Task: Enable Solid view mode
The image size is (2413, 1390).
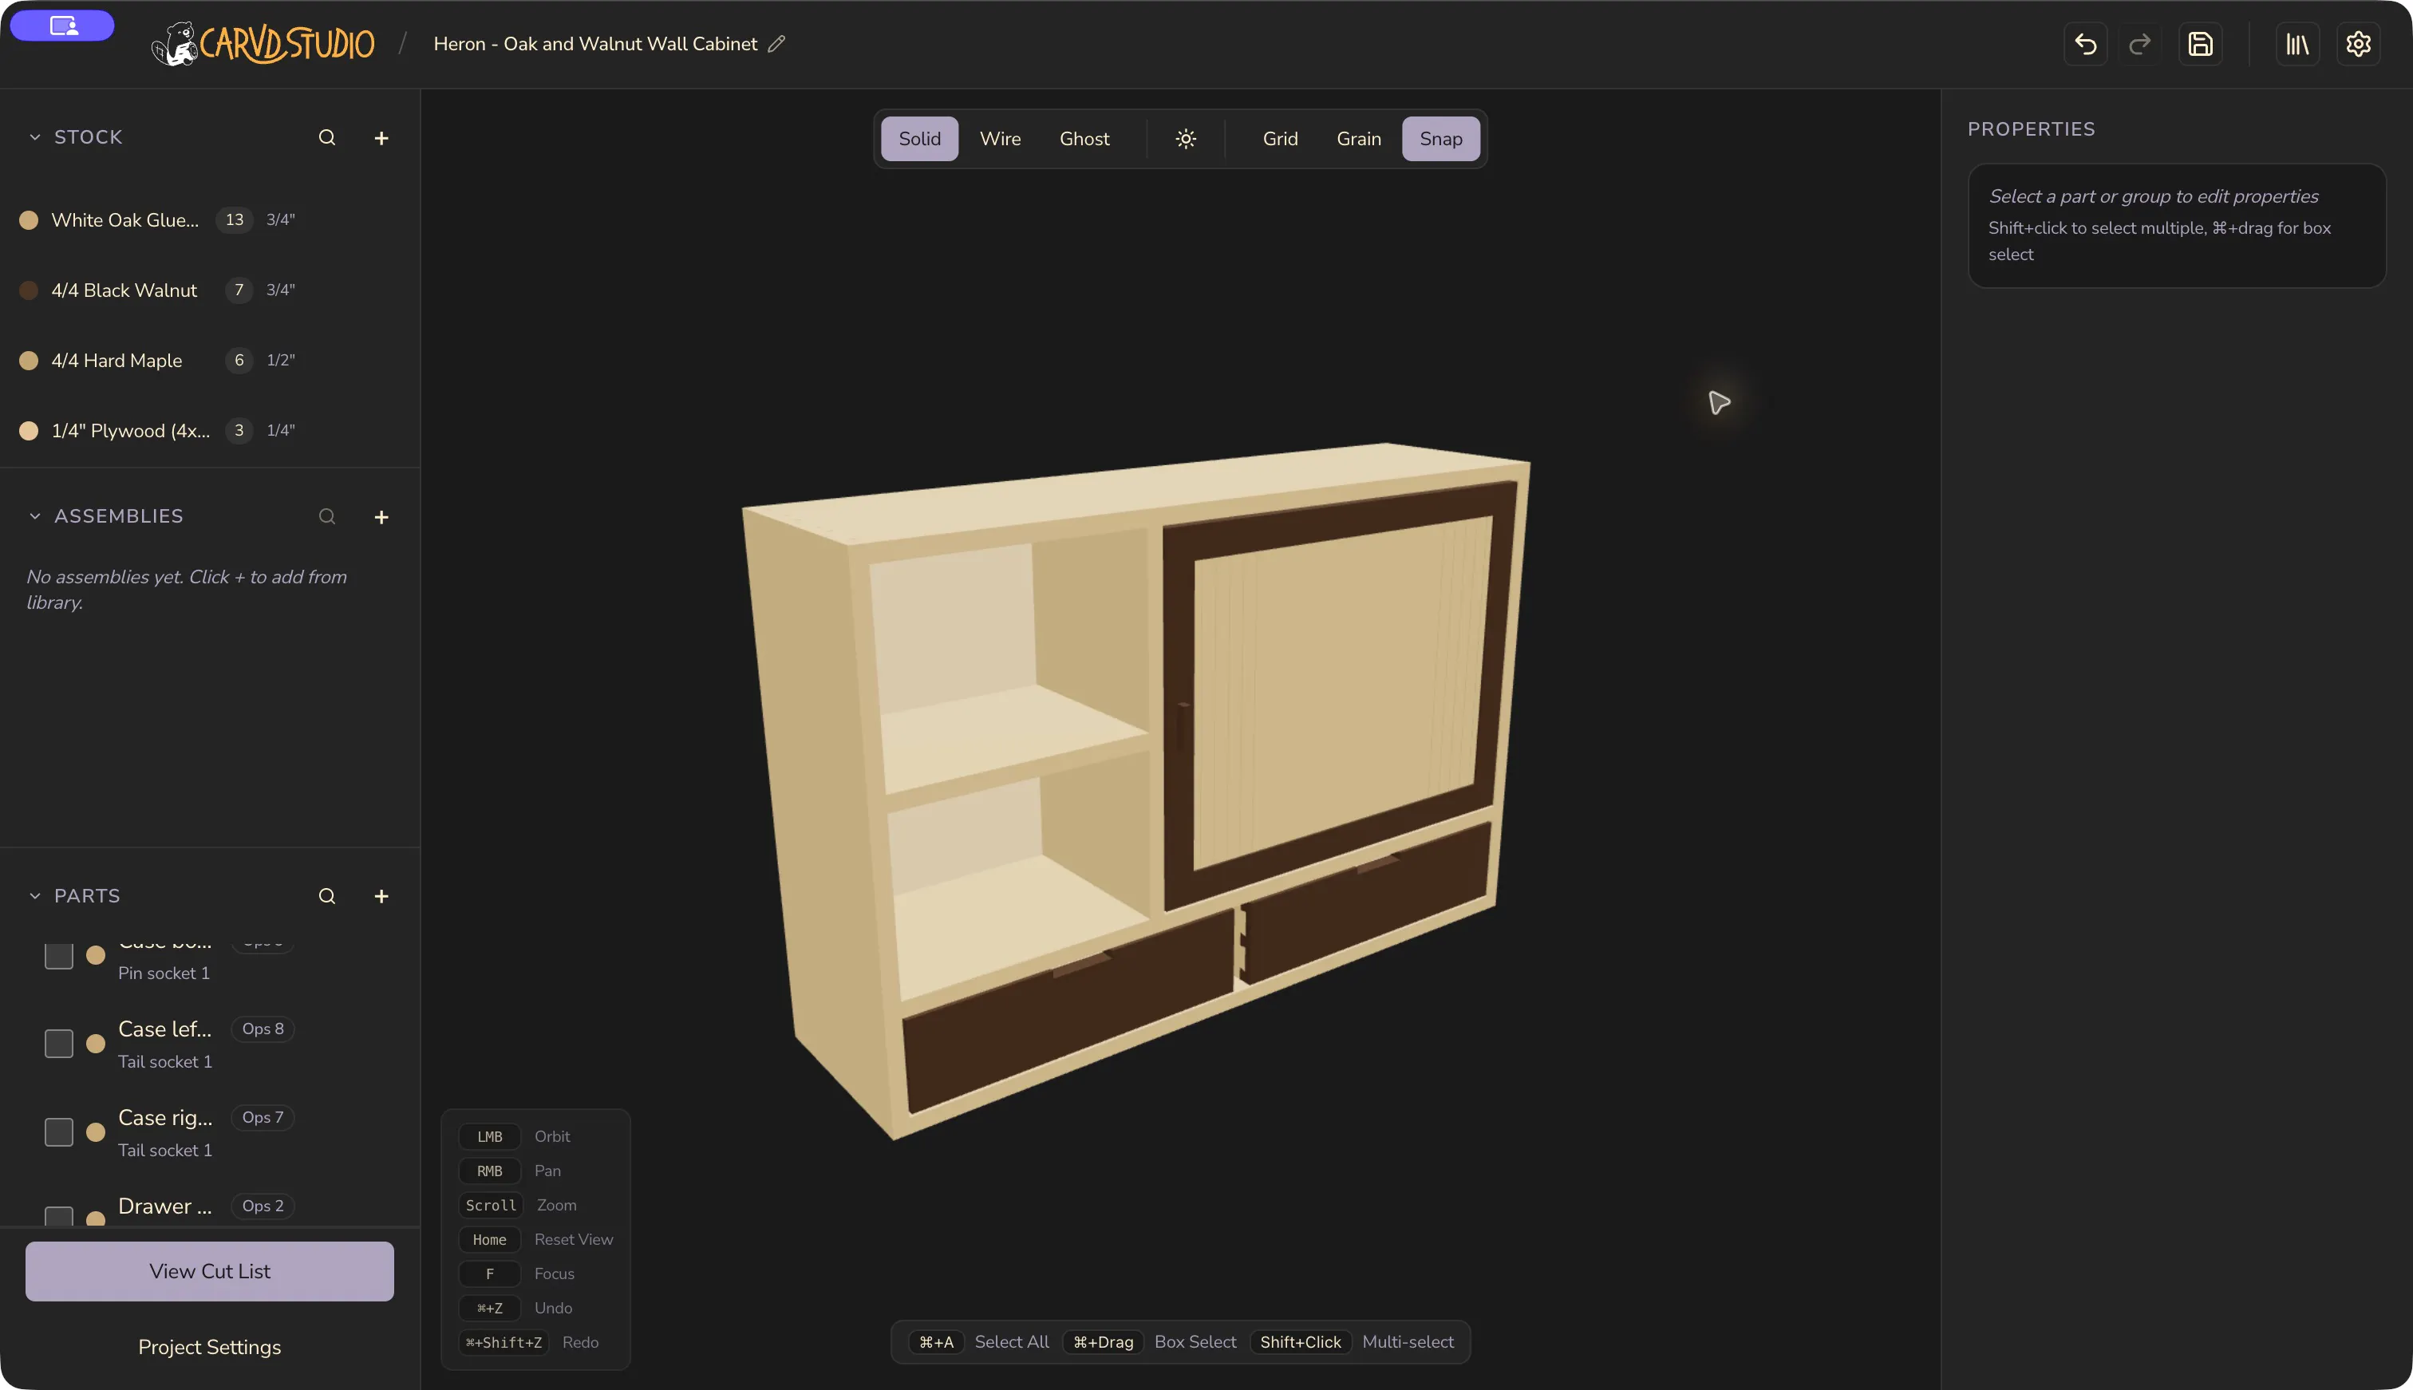Action: (x=919, y=138)
